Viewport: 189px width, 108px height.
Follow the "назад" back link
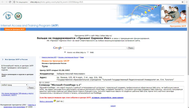tap(113, 106)
